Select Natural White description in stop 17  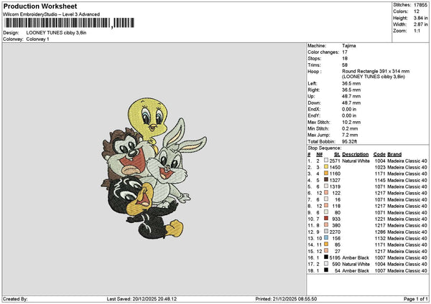click(x=356, y=264)
